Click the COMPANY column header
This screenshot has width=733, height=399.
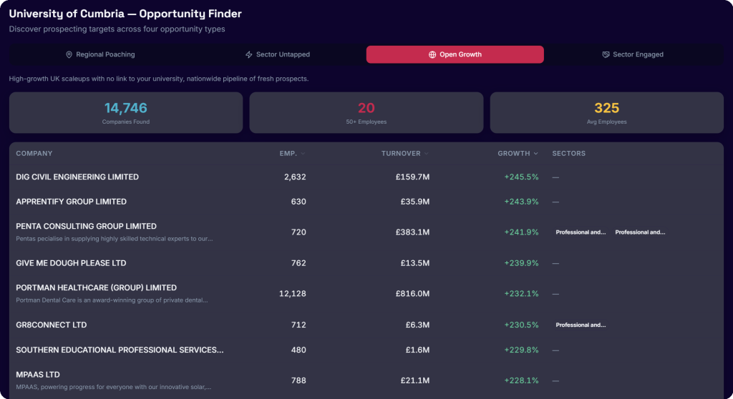[x=34, y=154]
